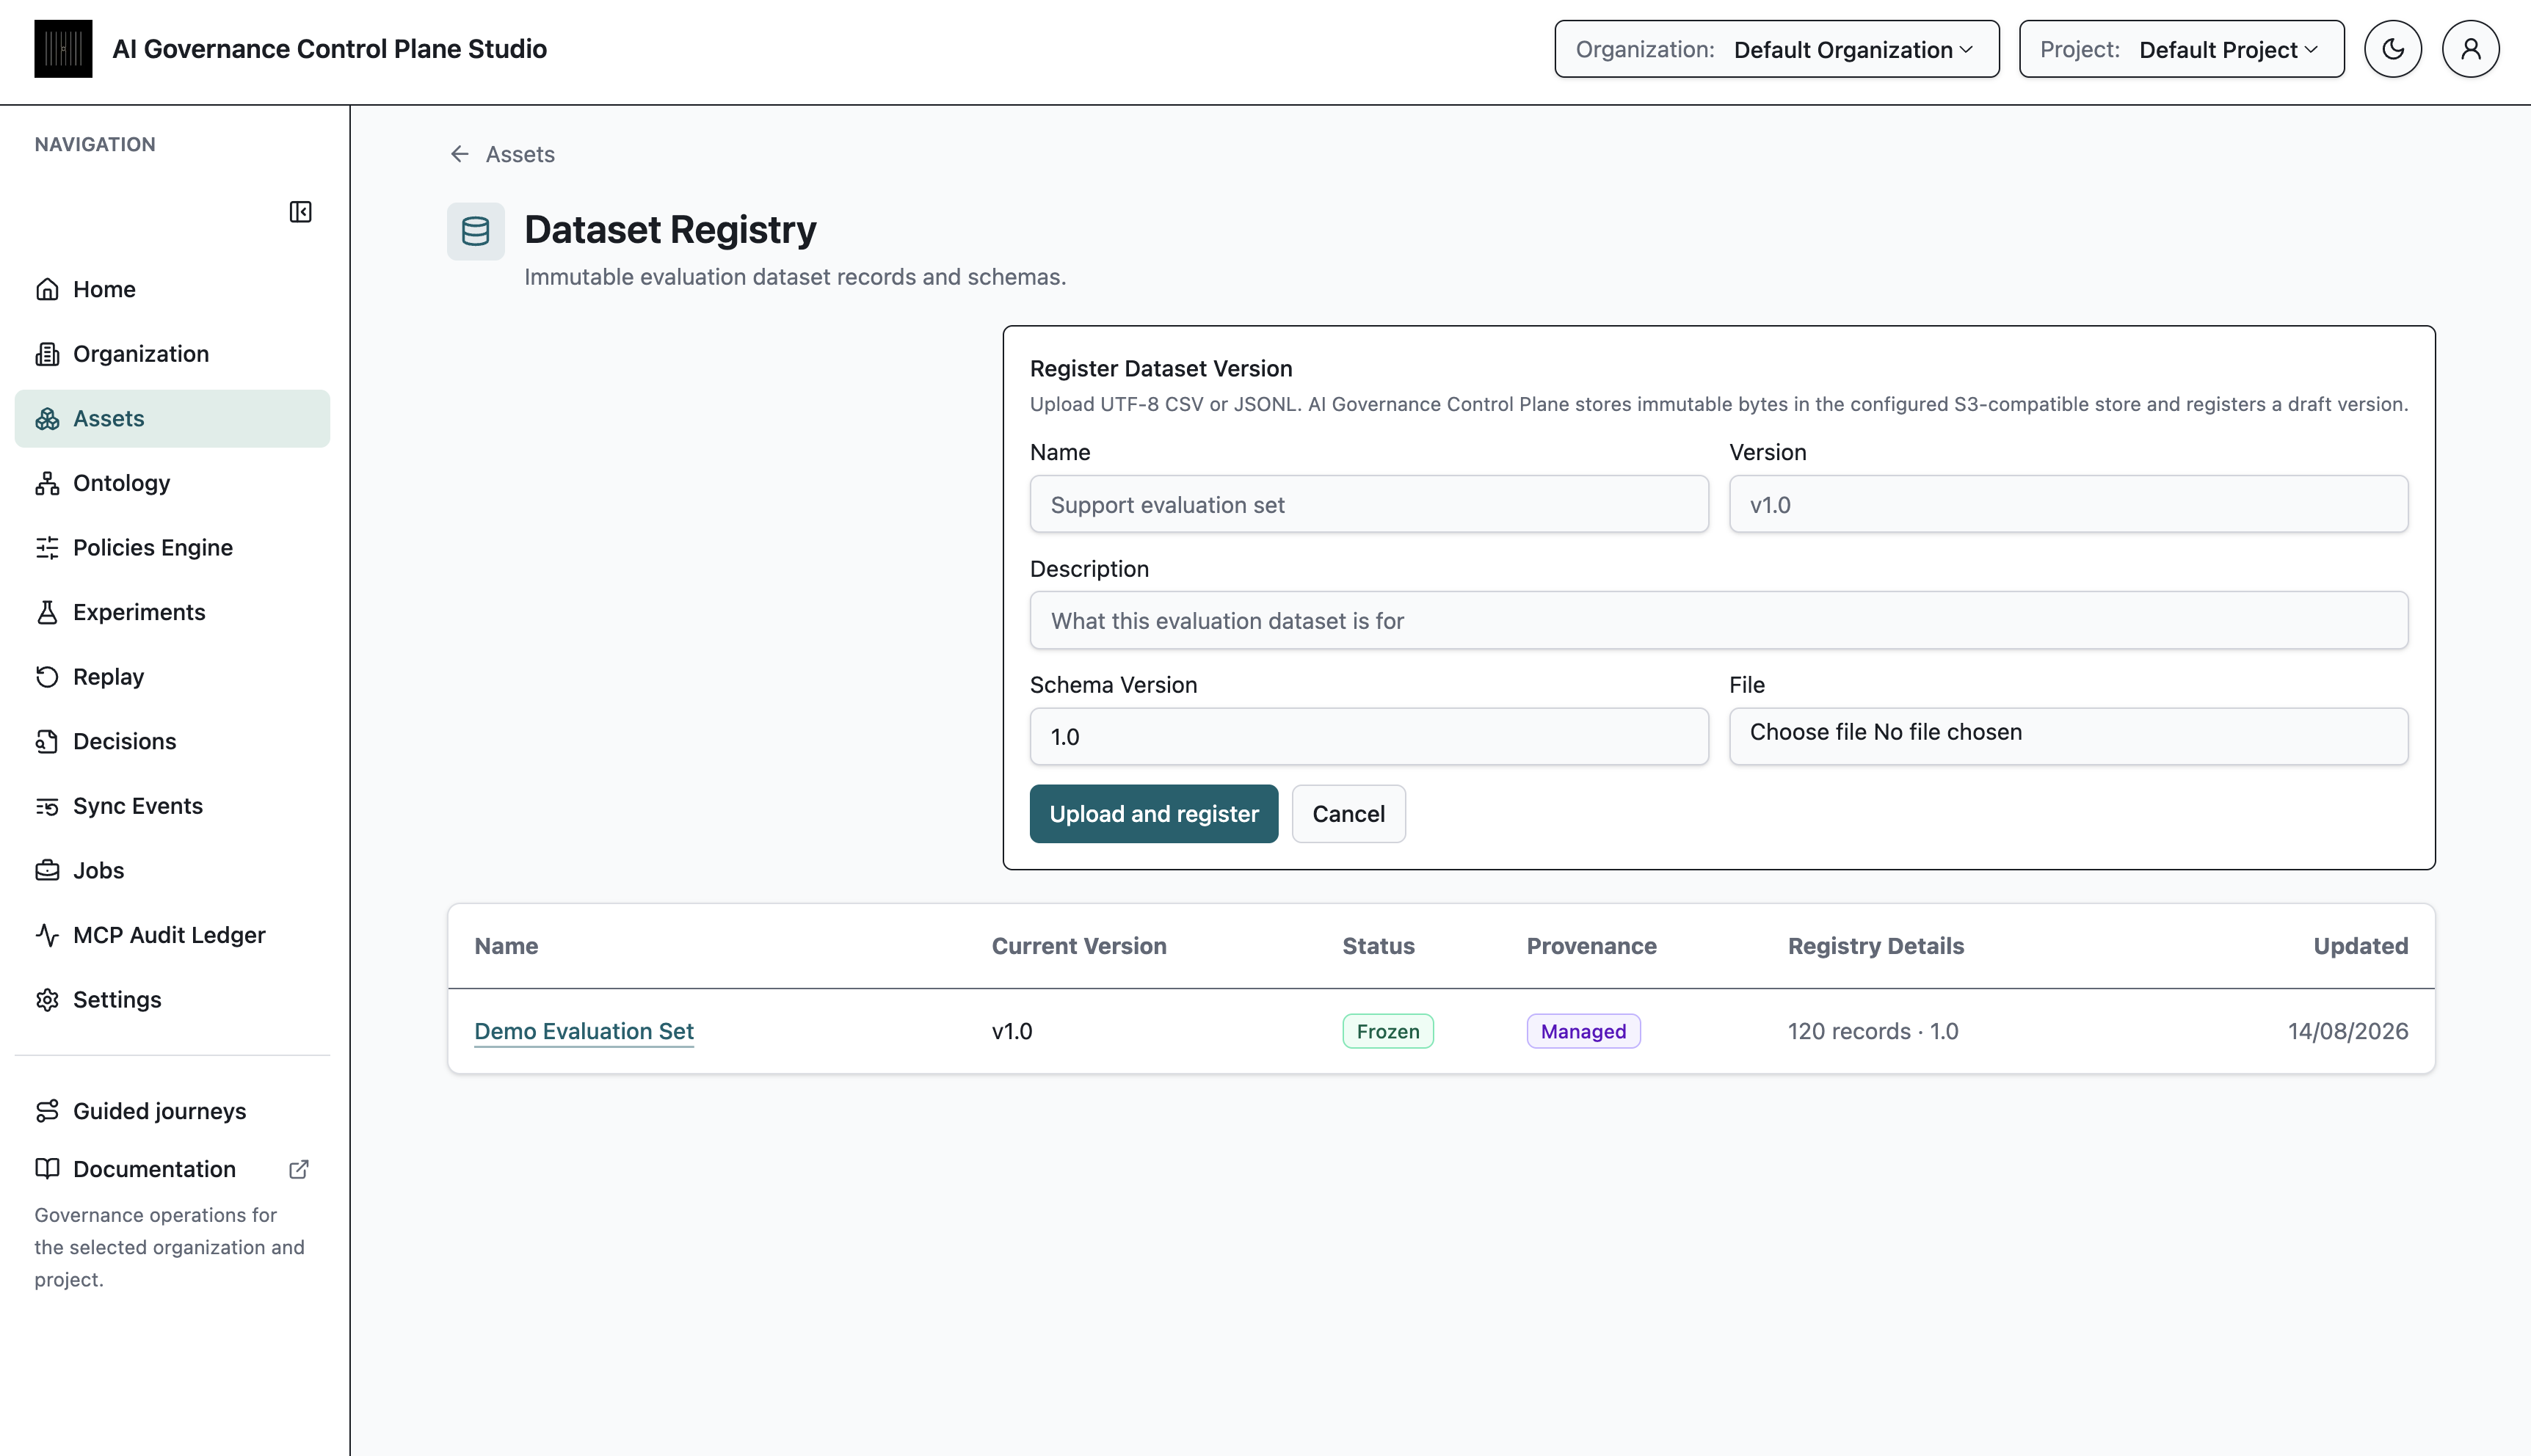The height and width of the screenshot is (1456, 2531).
Task: Click the back arrow beside Assets
Action: tap(460, 154)
